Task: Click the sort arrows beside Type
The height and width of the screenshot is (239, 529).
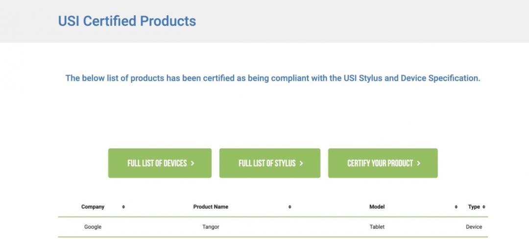Action: tap(484, 207)
